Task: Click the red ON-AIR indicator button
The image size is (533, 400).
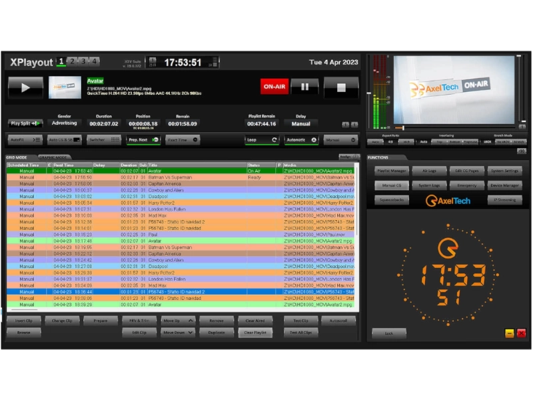Action: click(x=274, y=87)
